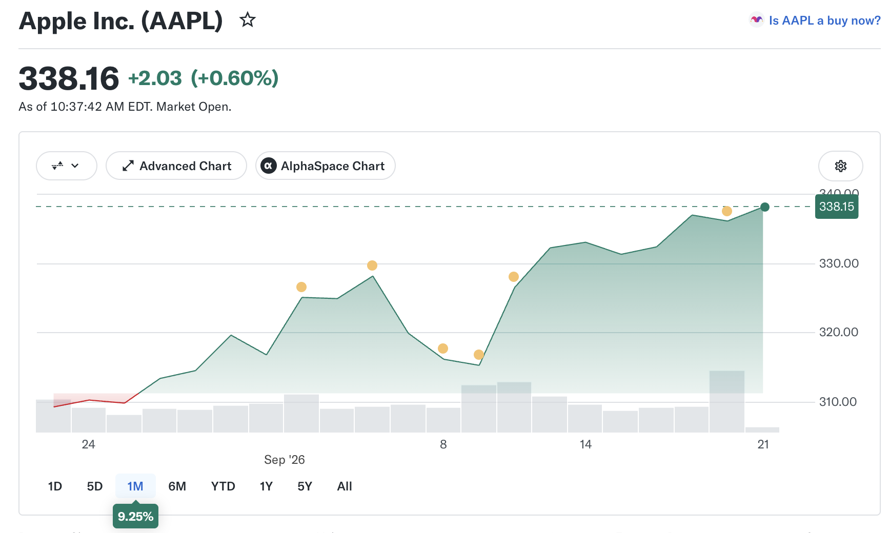Click the 9.25% change badge
Viewport: 889px width, 533px height.
tap(135, 516)
